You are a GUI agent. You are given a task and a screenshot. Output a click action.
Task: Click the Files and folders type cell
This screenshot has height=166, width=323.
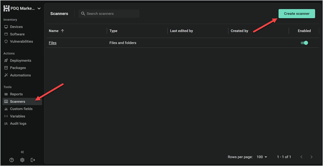[123, 43]
